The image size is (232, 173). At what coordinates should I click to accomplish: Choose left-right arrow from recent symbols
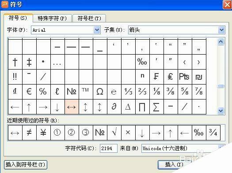pyautogui.click(x=15, y=133)
